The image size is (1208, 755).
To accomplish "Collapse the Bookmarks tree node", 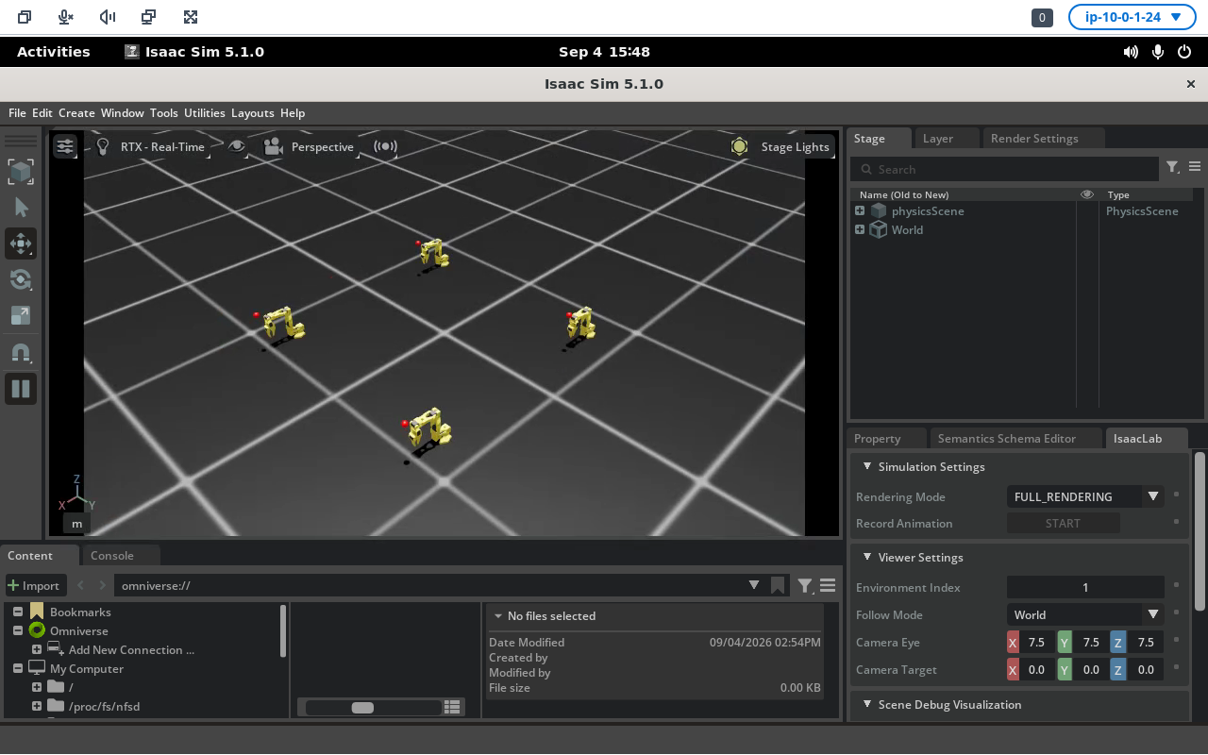I will tap(18, 612).
